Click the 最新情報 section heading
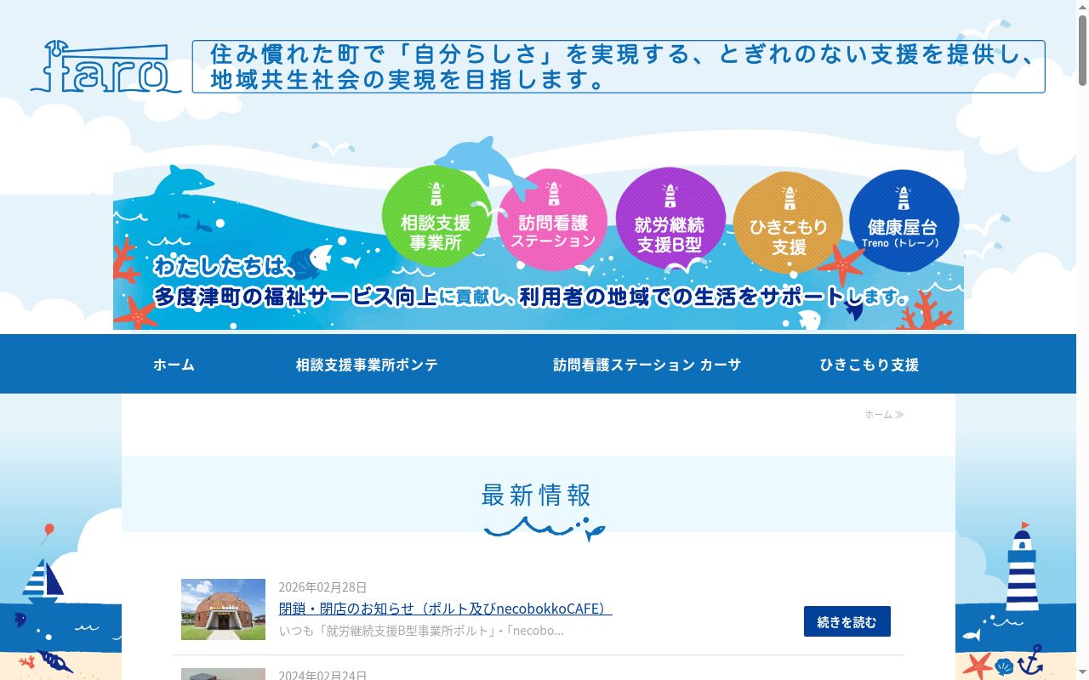The image size is (1089, 680). click(x=536, y=495)
